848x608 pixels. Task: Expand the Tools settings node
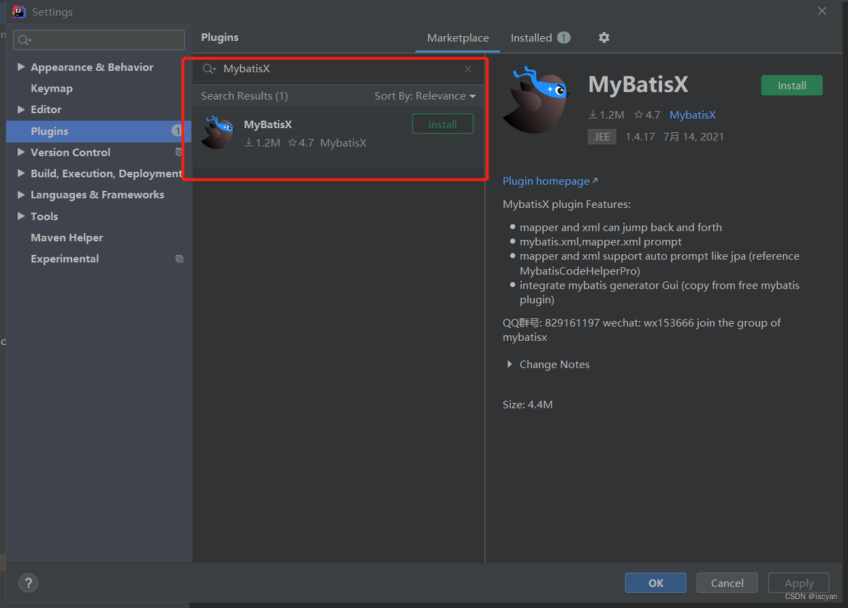[x=21, y=216]
